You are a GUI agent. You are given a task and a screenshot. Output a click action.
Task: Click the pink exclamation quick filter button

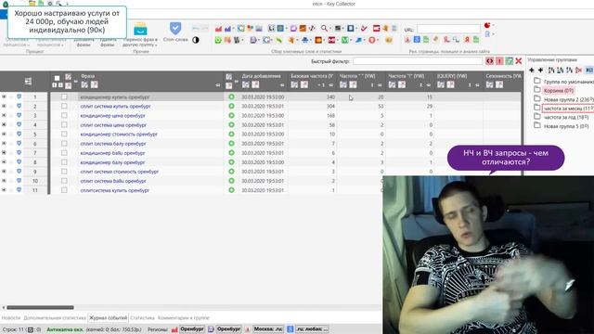[x=499, y=61]
